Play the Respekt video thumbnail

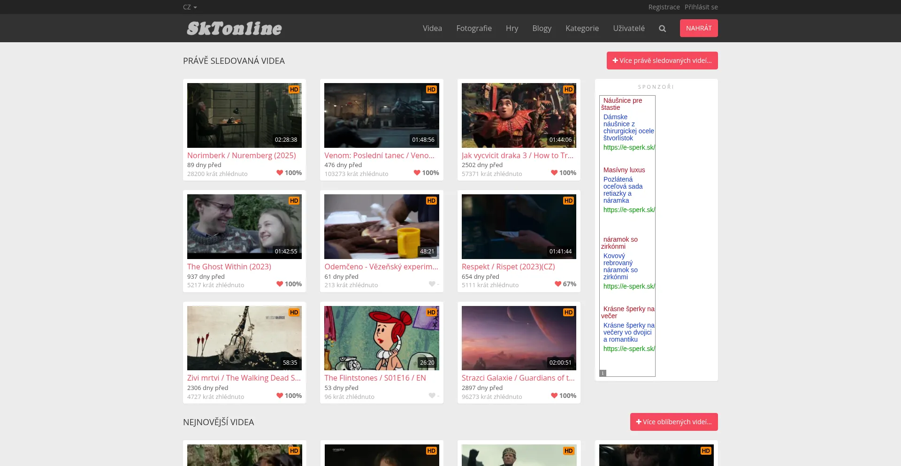[x=519, y=227]
